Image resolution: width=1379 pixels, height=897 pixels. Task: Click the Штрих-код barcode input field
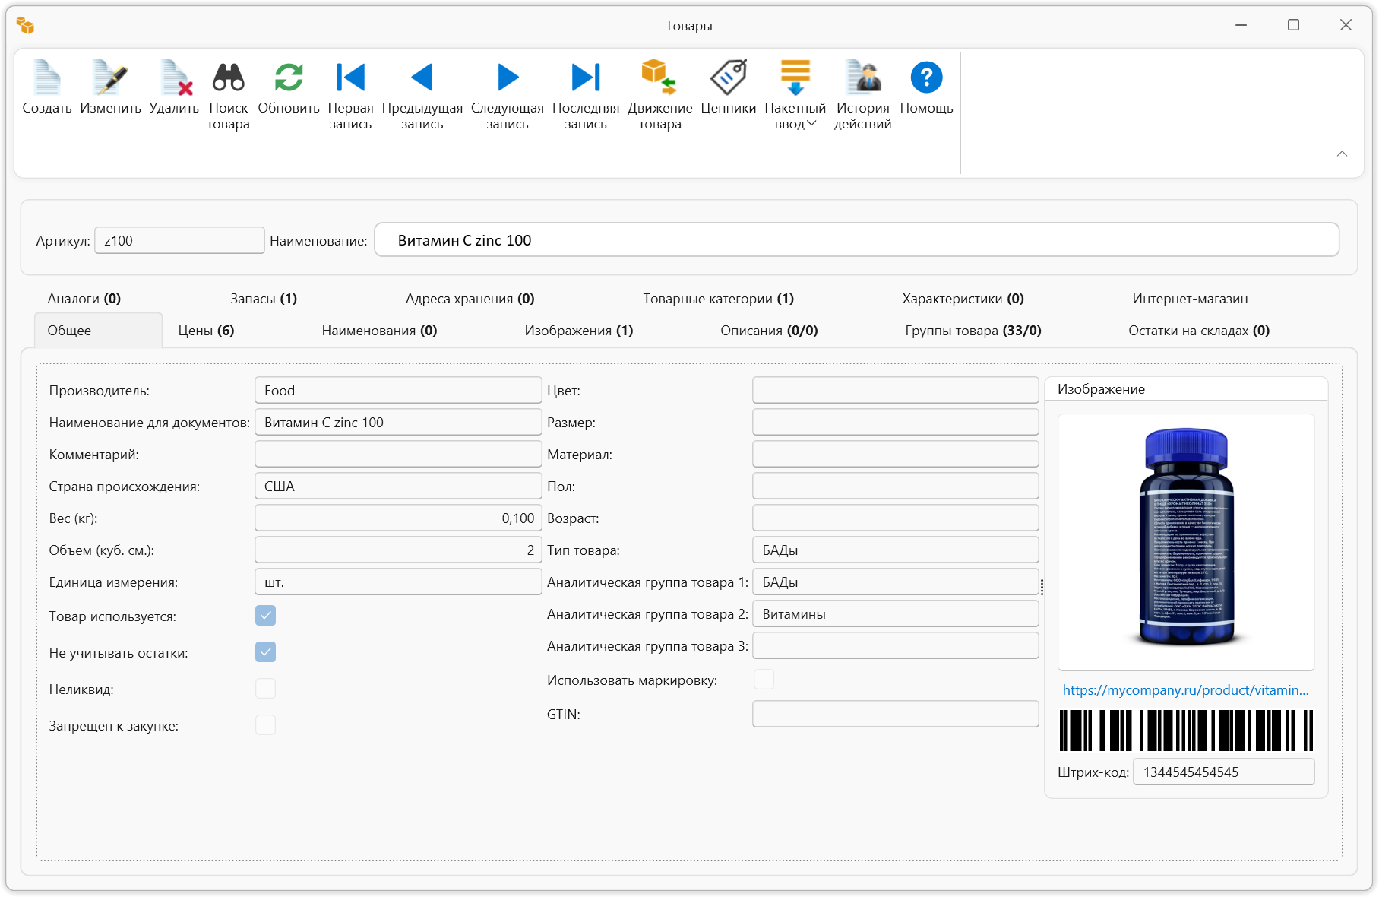pos(1222,772)
